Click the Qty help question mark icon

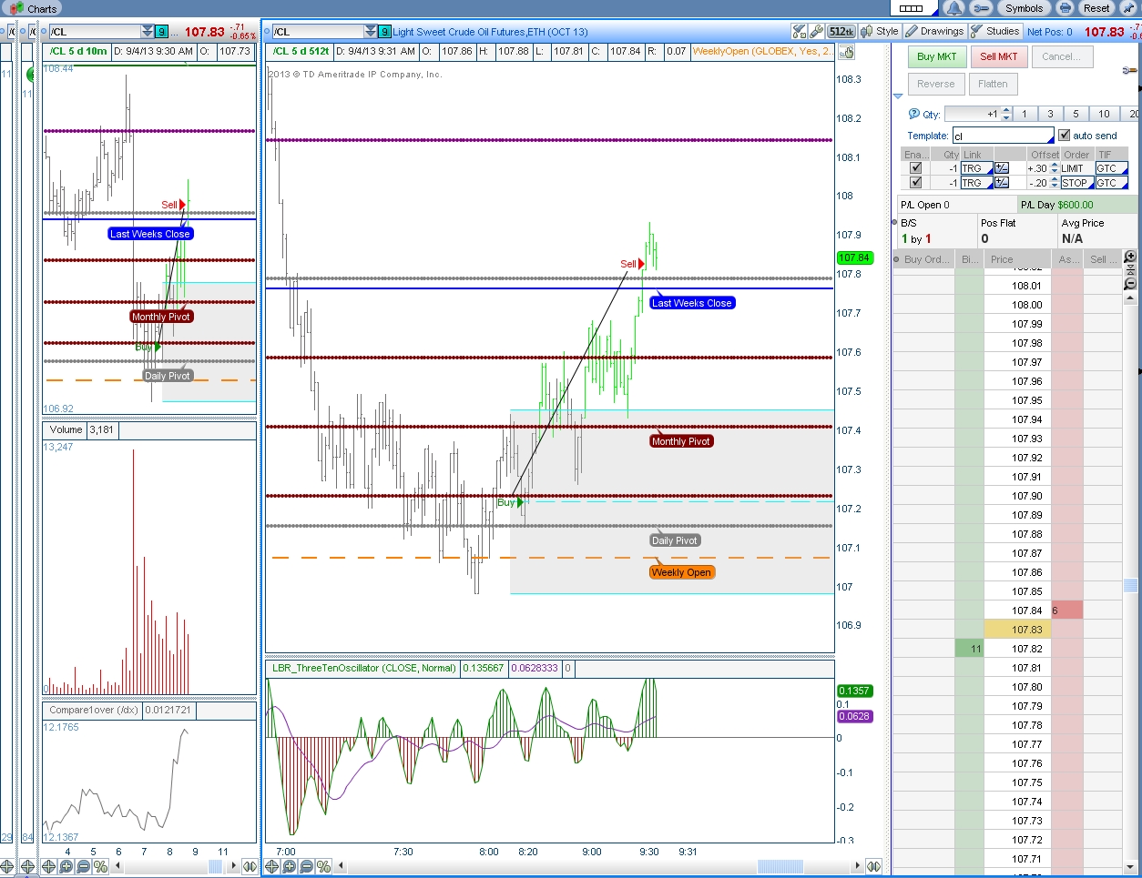pos(914,114)
